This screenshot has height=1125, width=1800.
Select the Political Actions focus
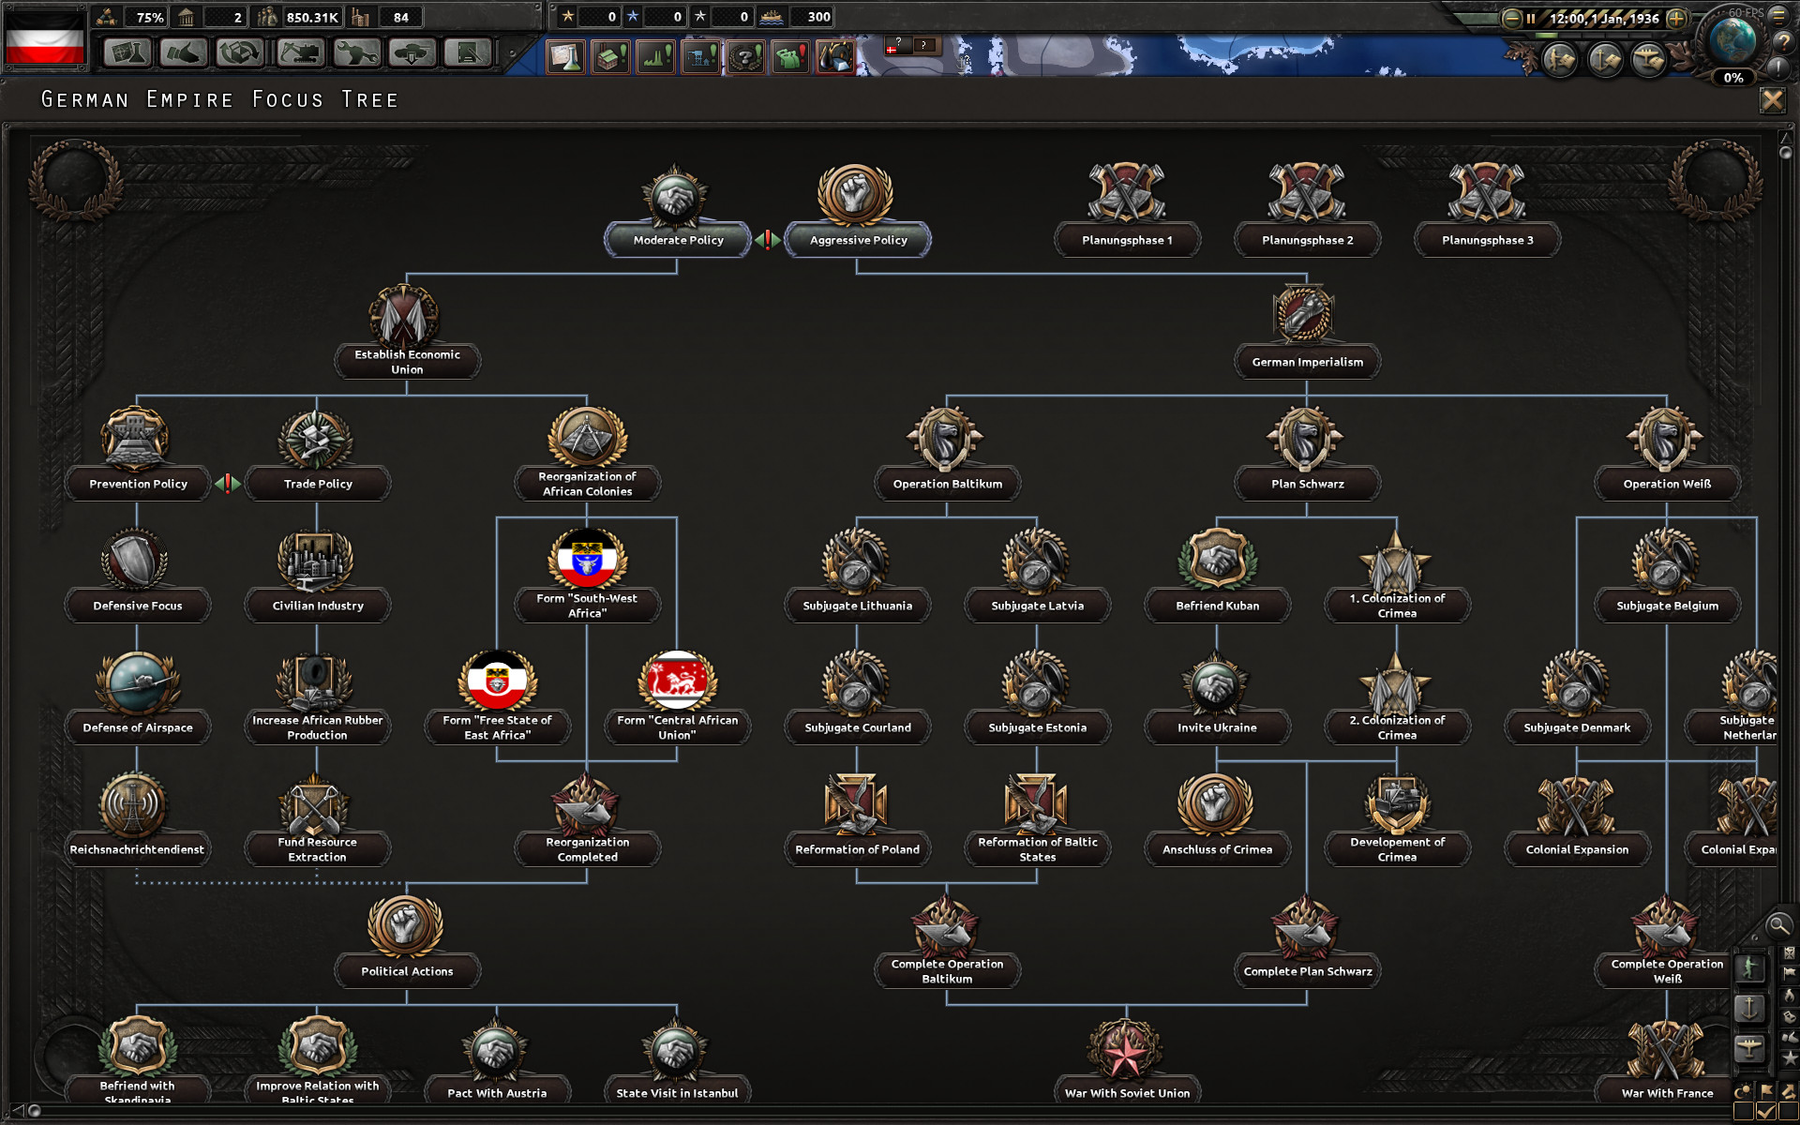[407, 971]
